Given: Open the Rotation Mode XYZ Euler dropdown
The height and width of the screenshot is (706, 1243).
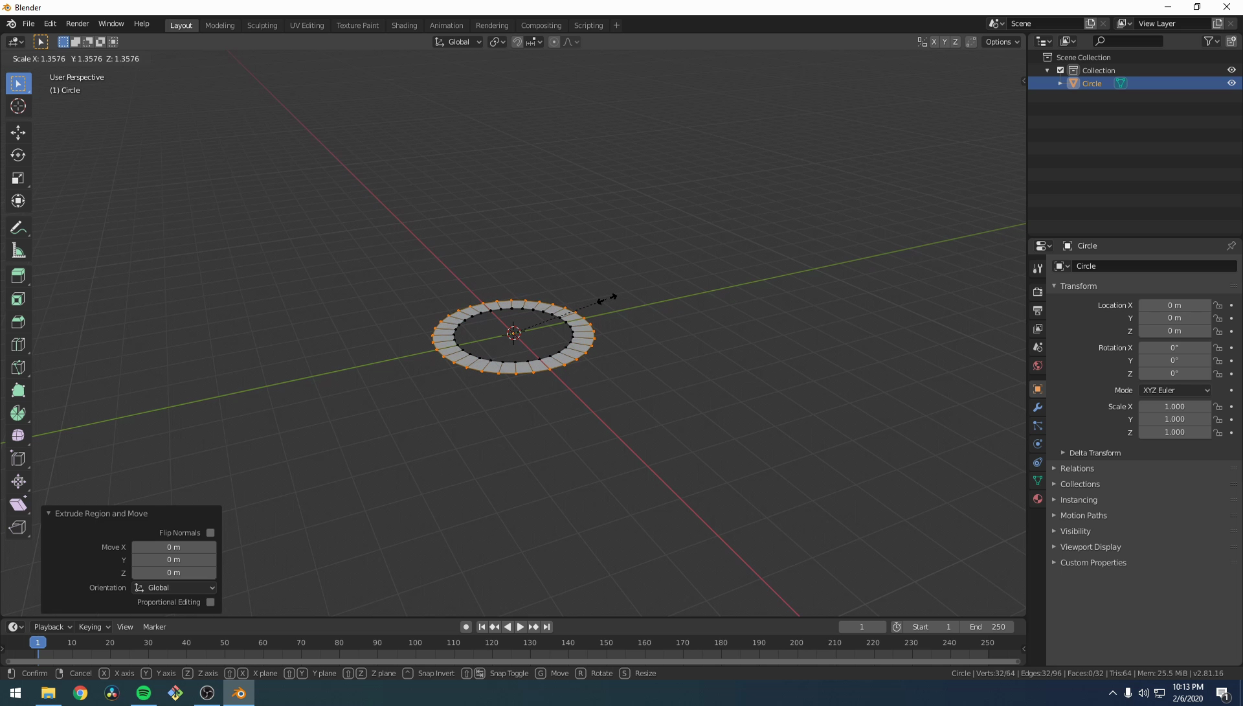Looking at the screenshot, I should tap(1175, 391).
